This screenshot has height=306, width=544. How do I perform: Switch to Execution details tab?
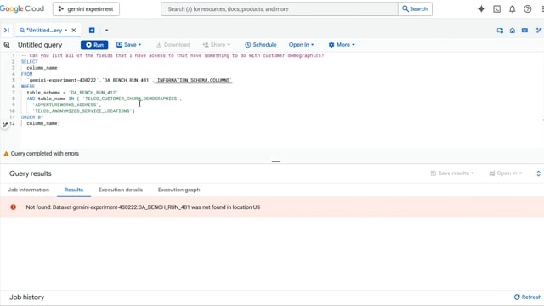tap(121, 190)
